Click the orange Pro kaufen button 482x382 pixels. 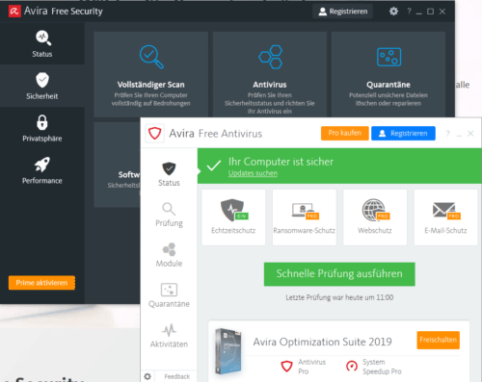click(x=344, y=133)
